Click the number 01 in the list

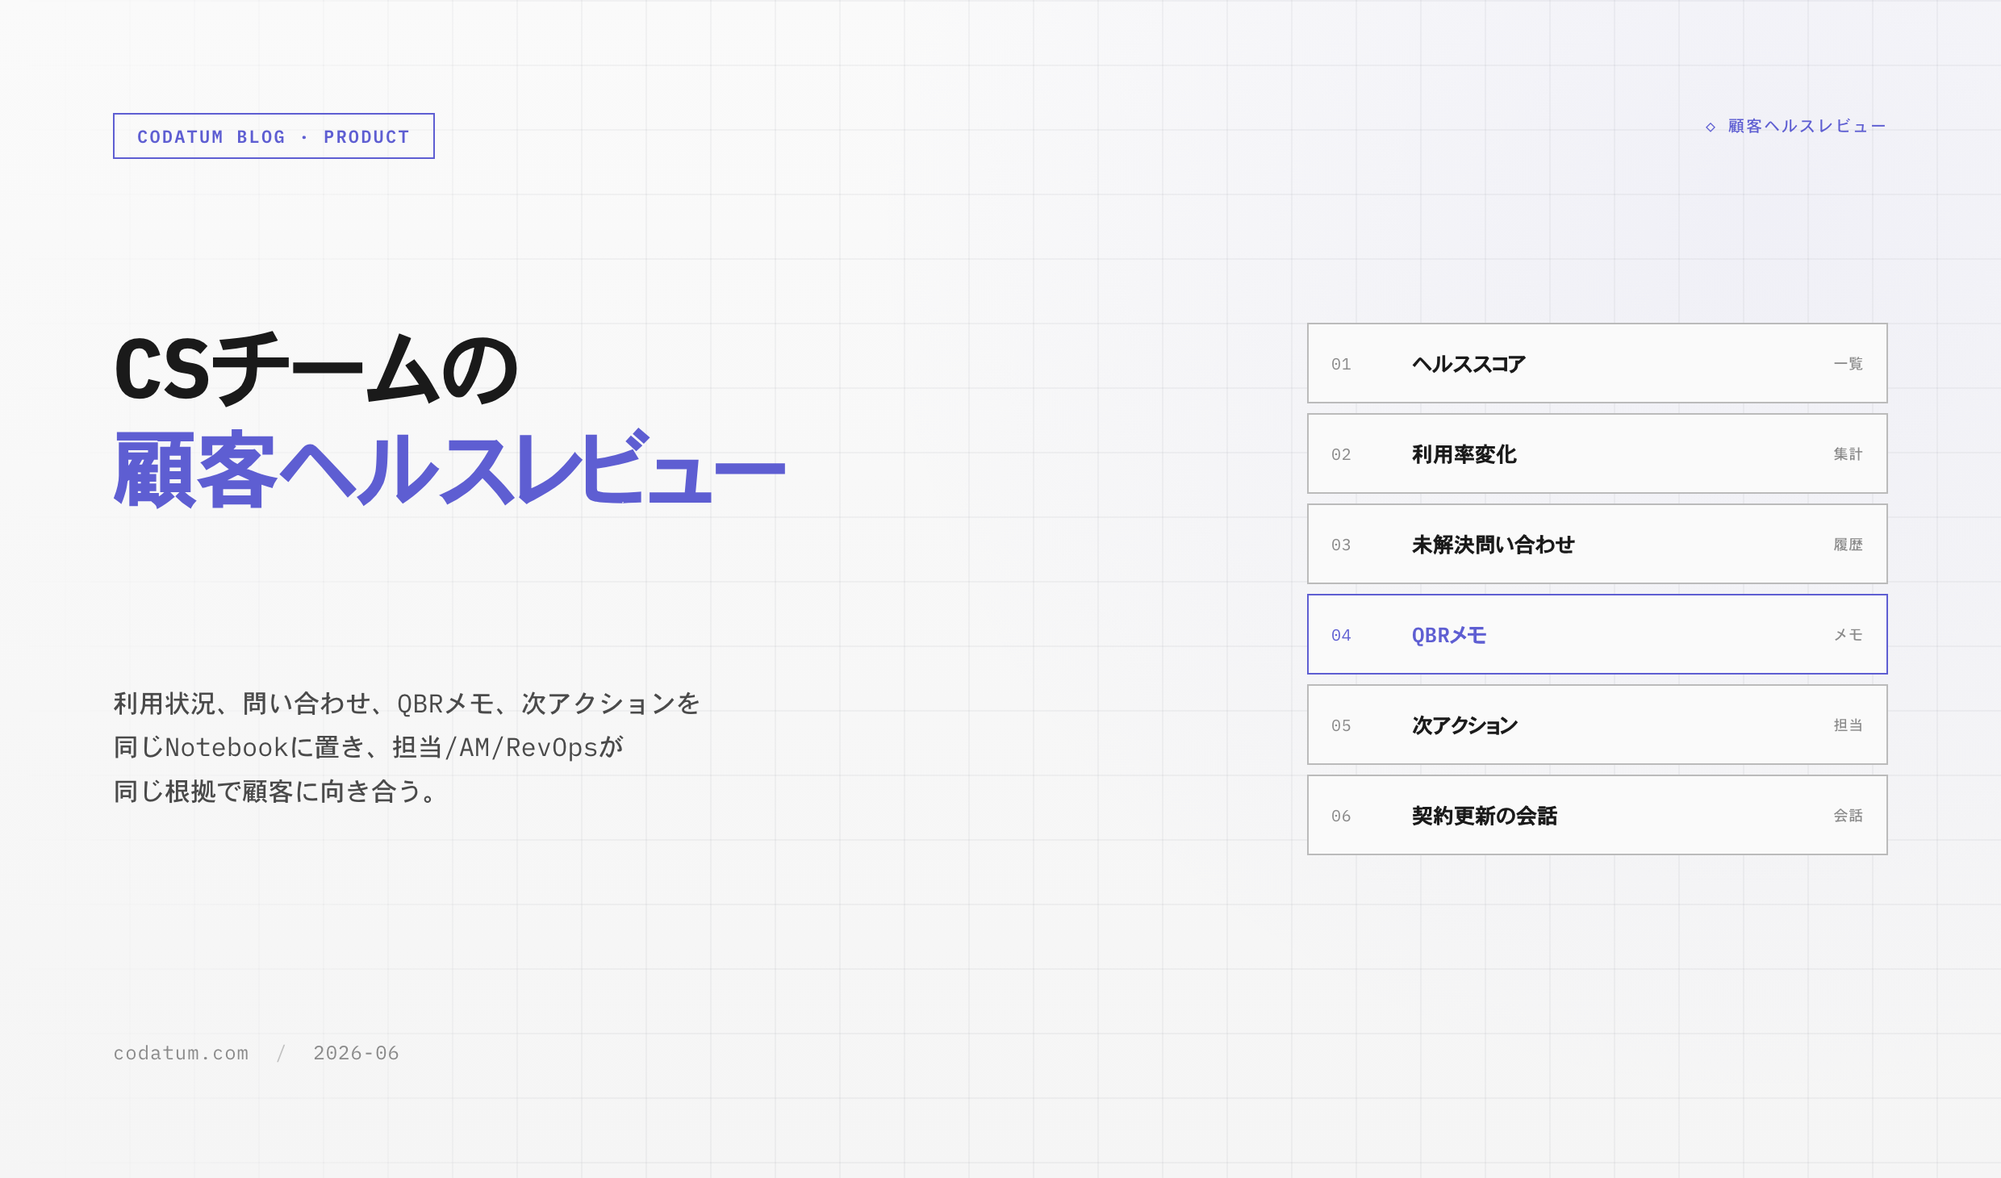(x=1341, y=364)
